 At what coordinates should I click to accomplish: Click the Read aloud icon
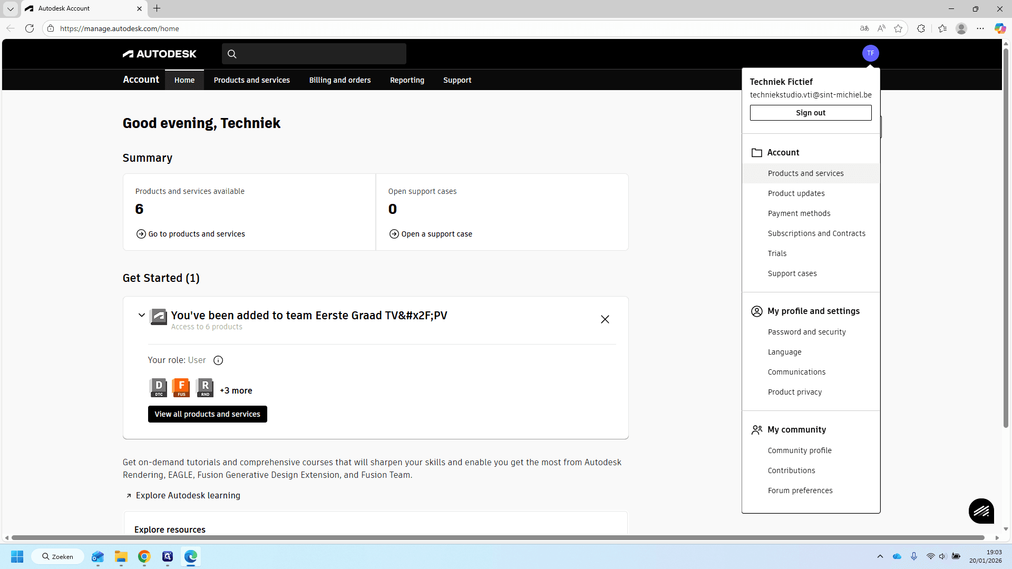pyautogui.click(x=881, y=28)
